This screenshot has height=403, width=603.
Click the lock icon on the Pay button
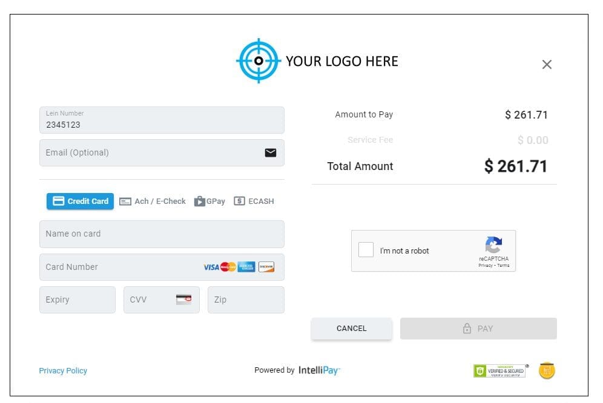coord(466,329)
